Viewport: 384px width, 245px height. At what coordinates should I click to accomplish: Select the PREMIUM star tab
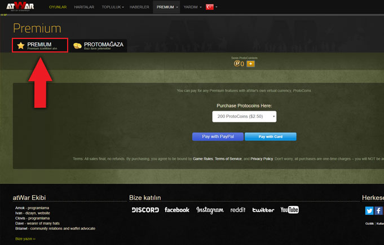(40, 46)
